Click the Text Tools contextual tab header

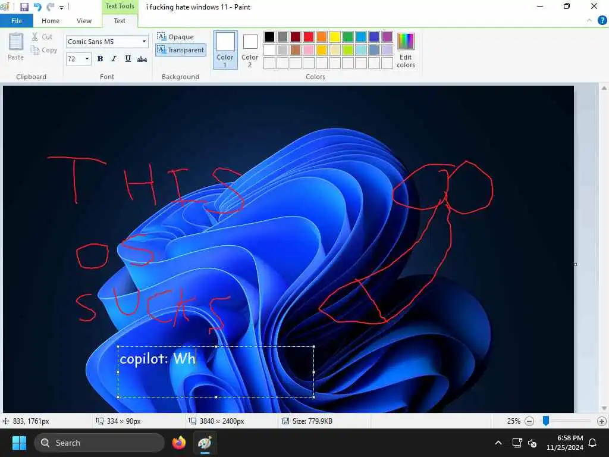coord(120,6)
